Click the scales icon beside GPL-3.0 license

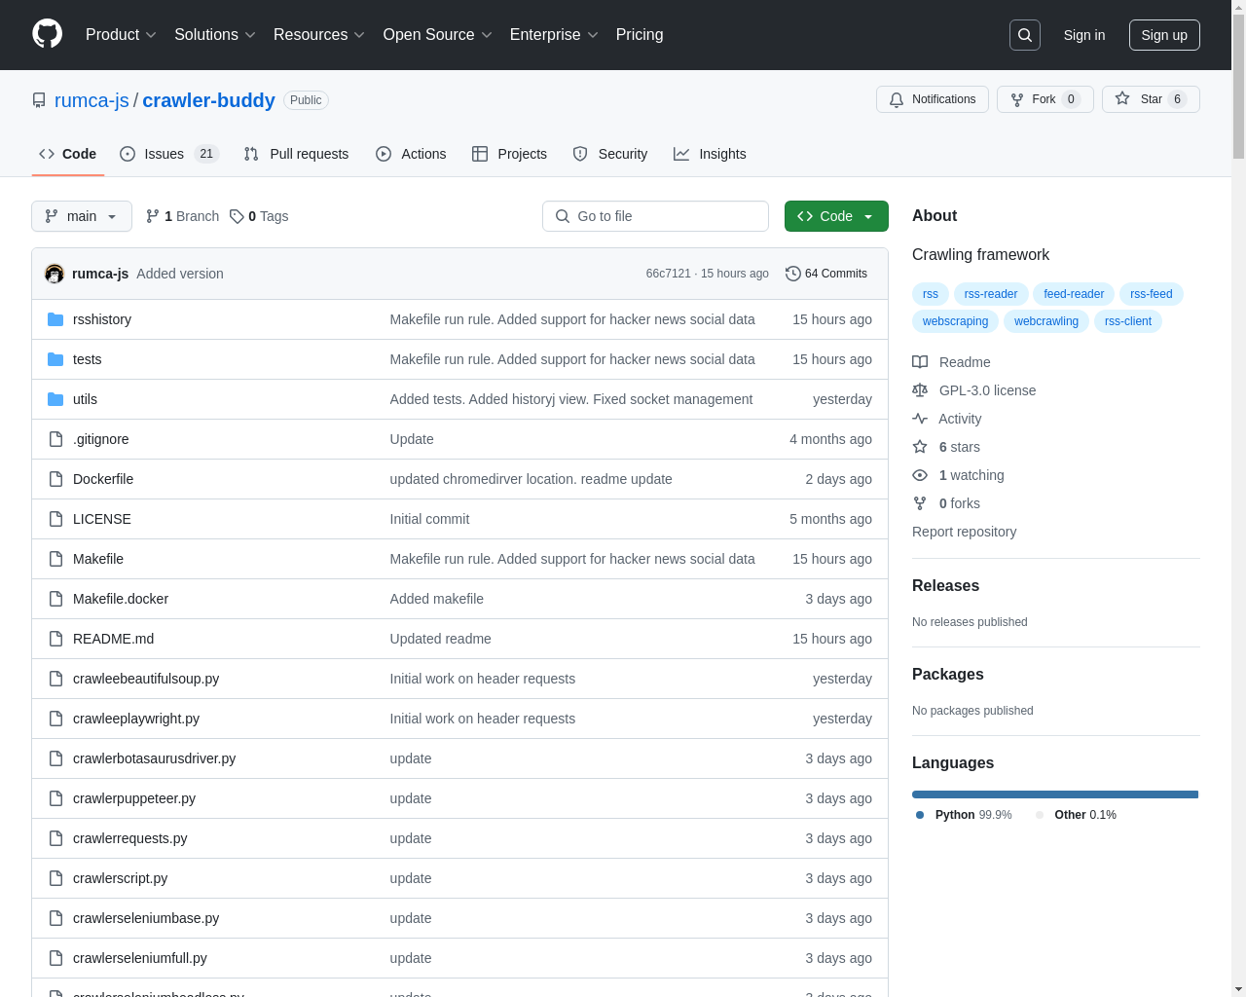pos(920,390)
